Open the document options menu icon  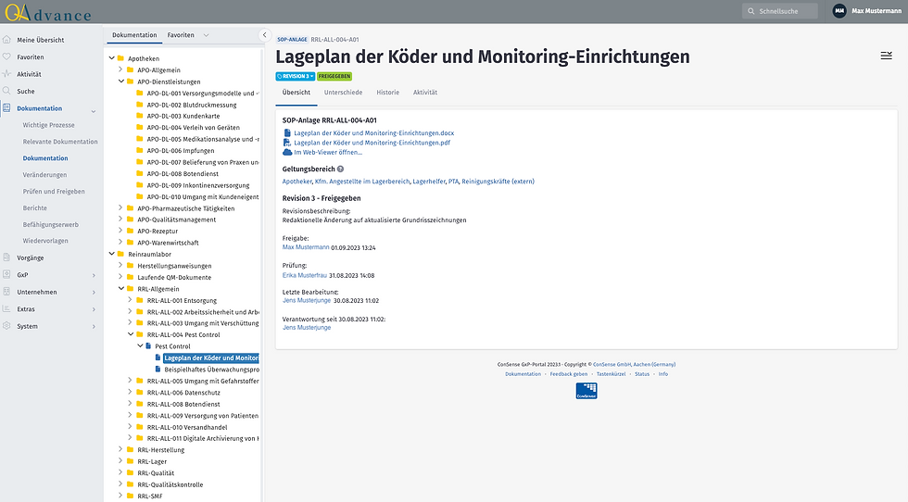pos(886,56)
